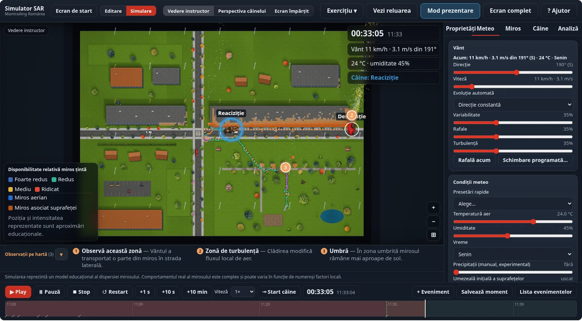582x321 pixels.
Task: Select Perspectiva câinelui view
Action: 242,11
